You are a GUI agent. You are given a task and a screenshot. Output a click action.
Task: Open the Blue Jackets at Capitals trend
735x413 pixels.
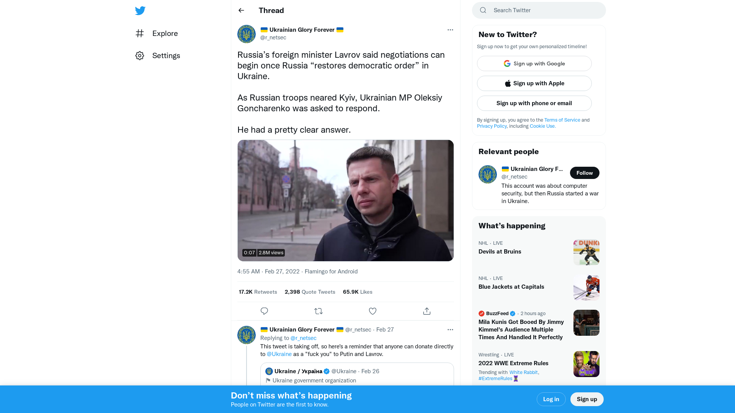pyautogui.click(x=539, y=287)
